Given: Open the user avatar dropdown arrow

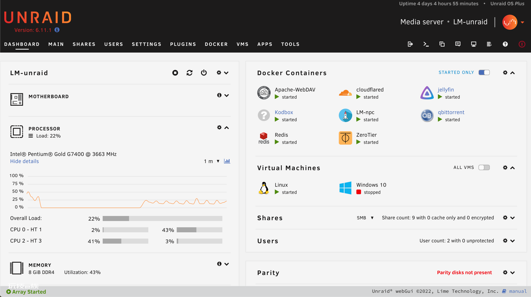Looking at the screenshot, I should (522, 22).
